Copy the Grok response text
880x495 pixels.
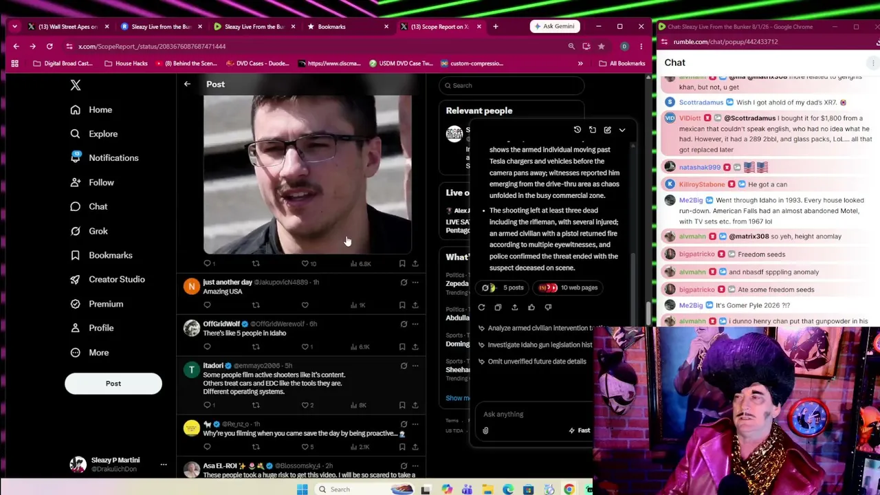point(498,307)
